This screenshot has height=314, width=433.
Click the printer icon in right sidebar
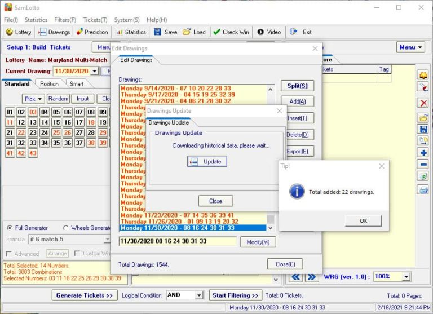423,189
